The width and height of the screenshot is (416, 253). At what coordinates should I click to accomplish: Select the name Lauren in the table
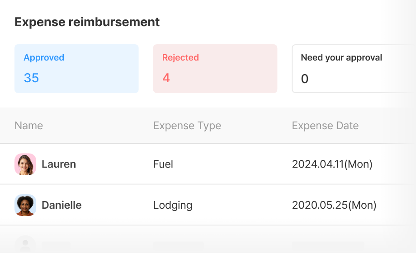[59, 164]
